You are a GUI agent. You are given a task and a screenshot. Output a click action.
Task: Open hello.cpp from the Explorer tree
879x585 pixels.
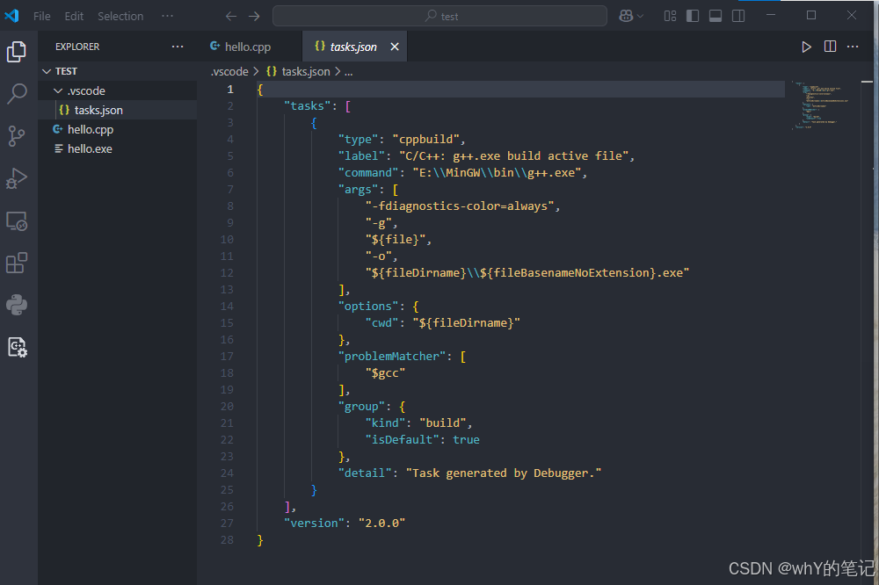click(x=117, y=129)
